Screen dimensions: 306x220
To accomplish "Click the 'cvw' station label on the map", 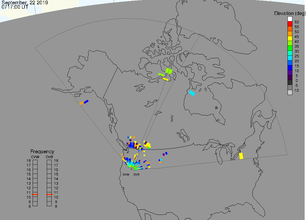I will [126, 174].
